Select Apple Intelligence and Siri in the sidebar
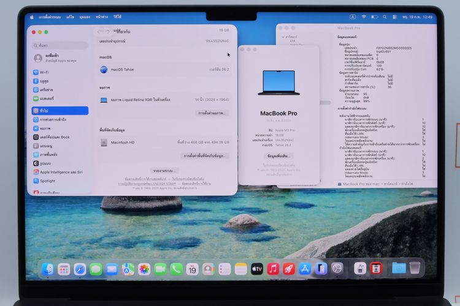 [60, 172]
